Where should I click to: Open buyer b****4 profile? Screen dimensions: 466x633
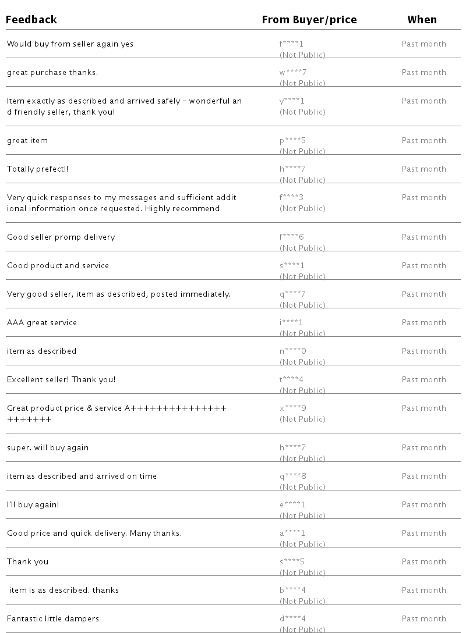(x=292, y=591)
